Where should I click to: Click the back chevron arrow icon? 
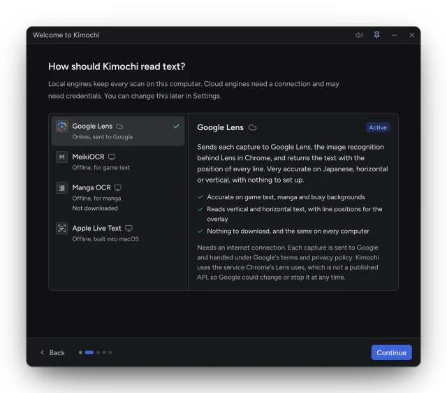42,352
